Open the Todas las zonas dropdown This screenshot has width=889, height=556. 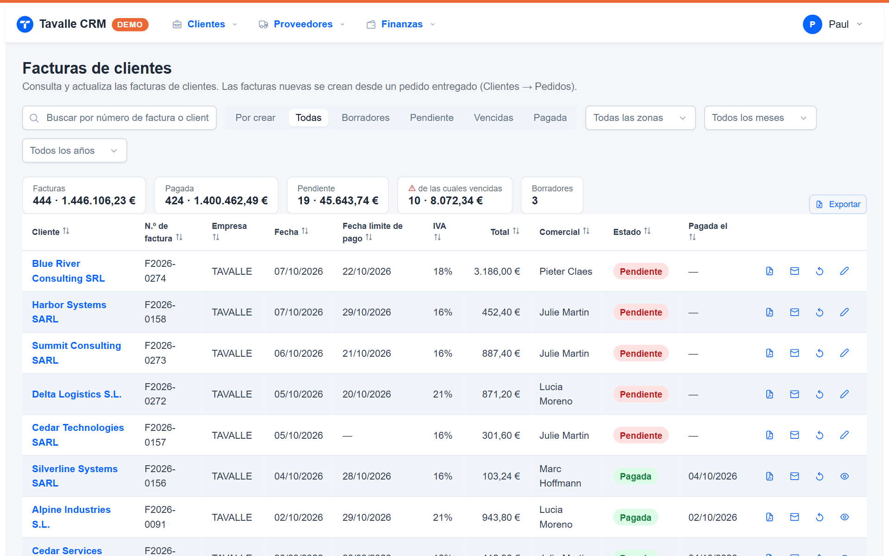(640, 118)
